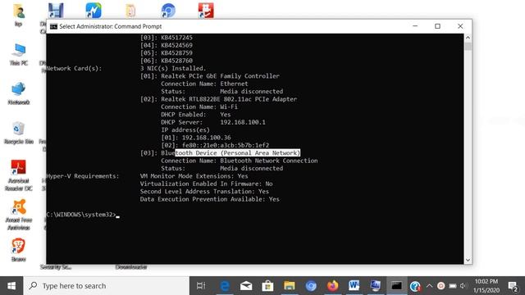The height and width of the screenshot is (295, 525).
Task: Select the blue circular browser shortcut icon
Action: [168, 11]
